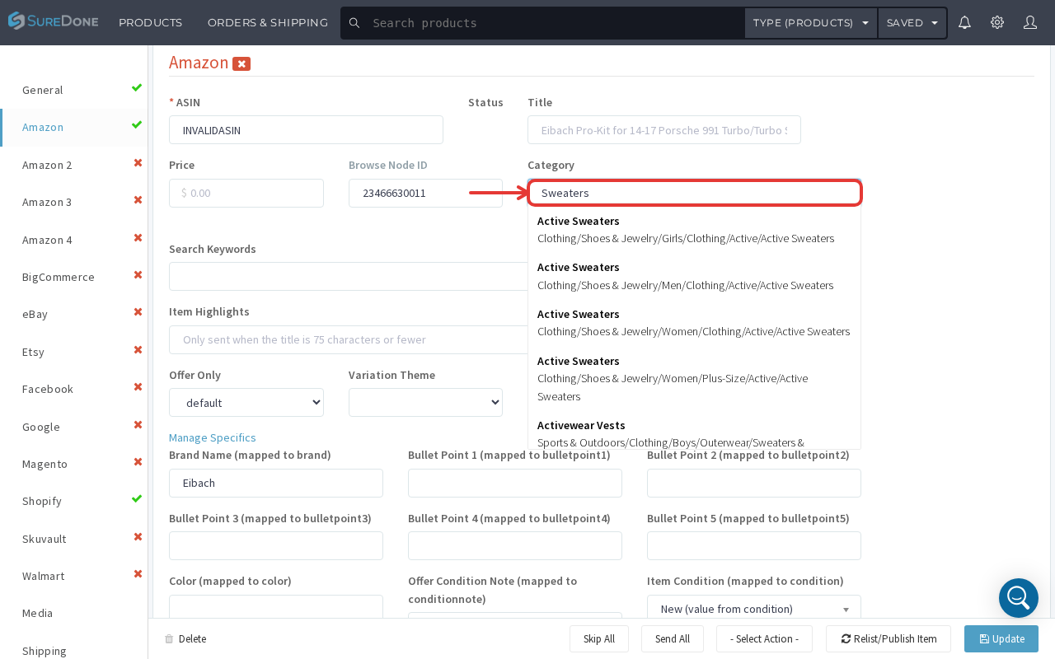Expand the Variation Theme select

[425, 403]
